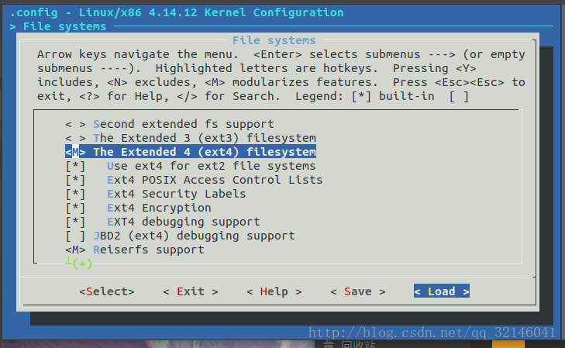The height and width of the screenshot is (348, 565).
Task: Uncheck 'Use ext4 for ext2 file systems'
Action: point(75,166)
